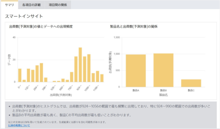This screenshot has height=129, width=220.
Task: Open the LLMの利用について link
Action: point(19,126)
